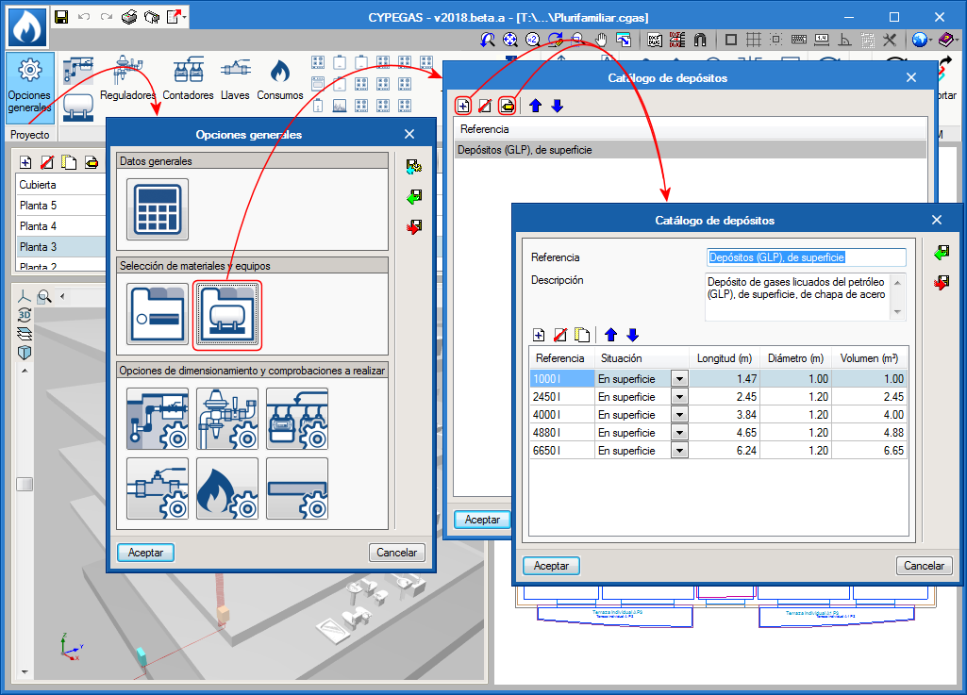Open Situación dropdown for 4880 l row
This screenshot has width=967, height=695.
tap(679, 432)
